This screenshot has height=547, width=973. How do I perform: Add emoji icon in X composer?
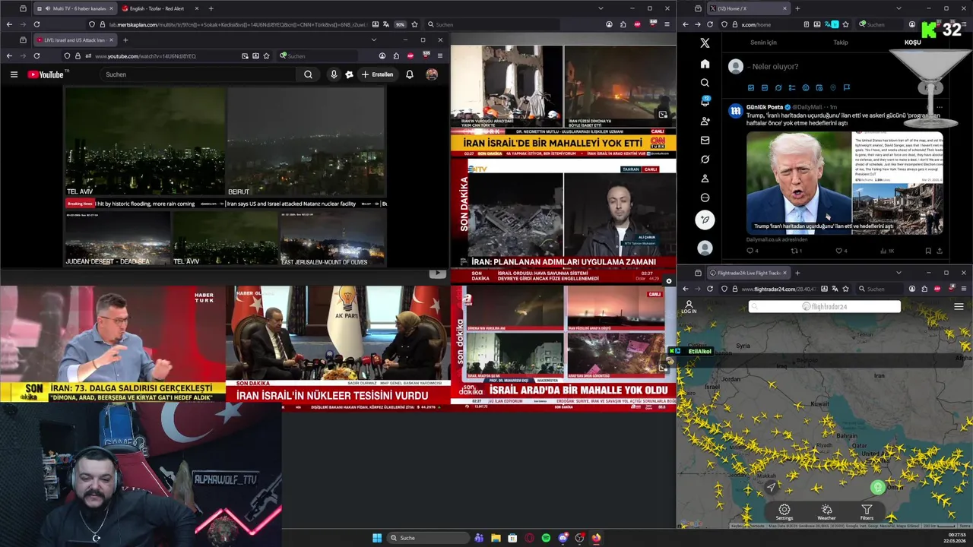click(806, 88)
